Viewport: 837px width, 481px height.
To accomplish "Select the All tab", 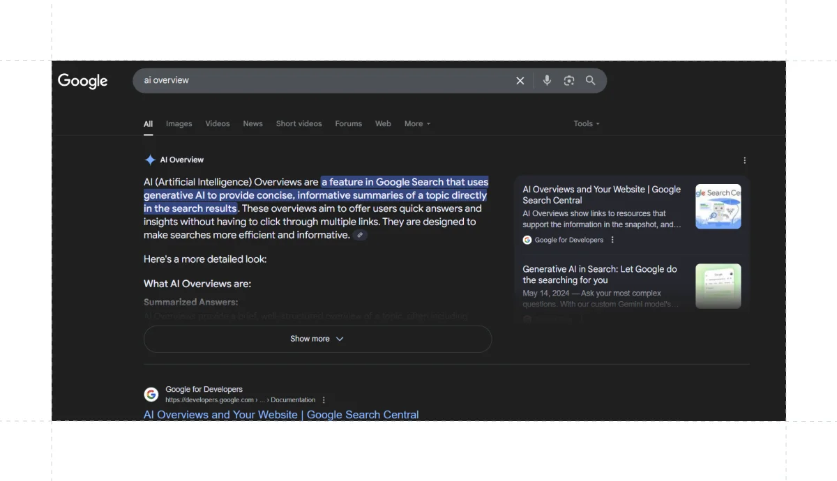I will 148,124.
